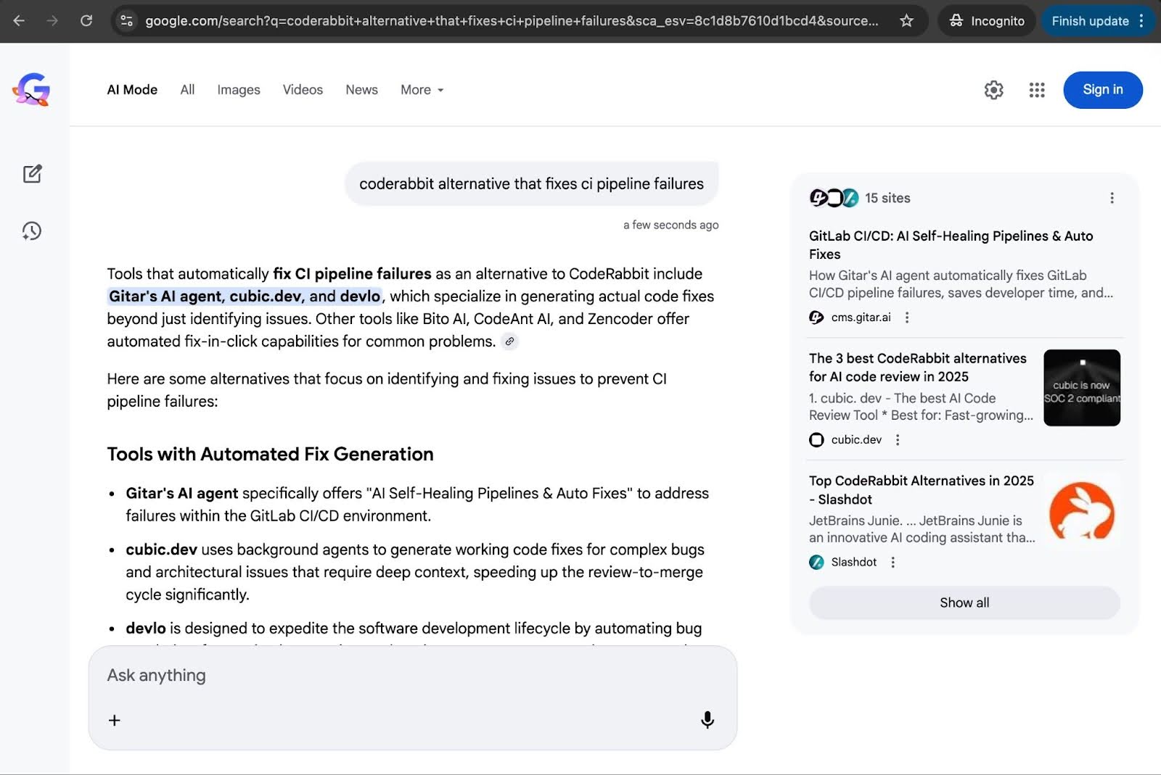
Task: Open The 3 best CodeRabbit alternatives result
Action: pos(918,368)
